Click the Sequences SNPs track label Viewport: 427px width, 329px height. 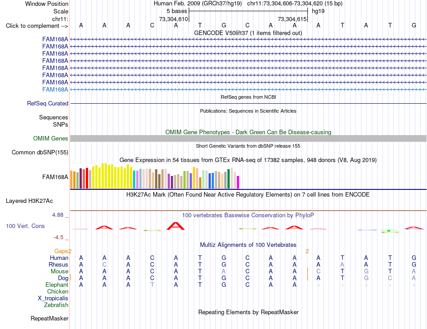click(x=53, y=121)
